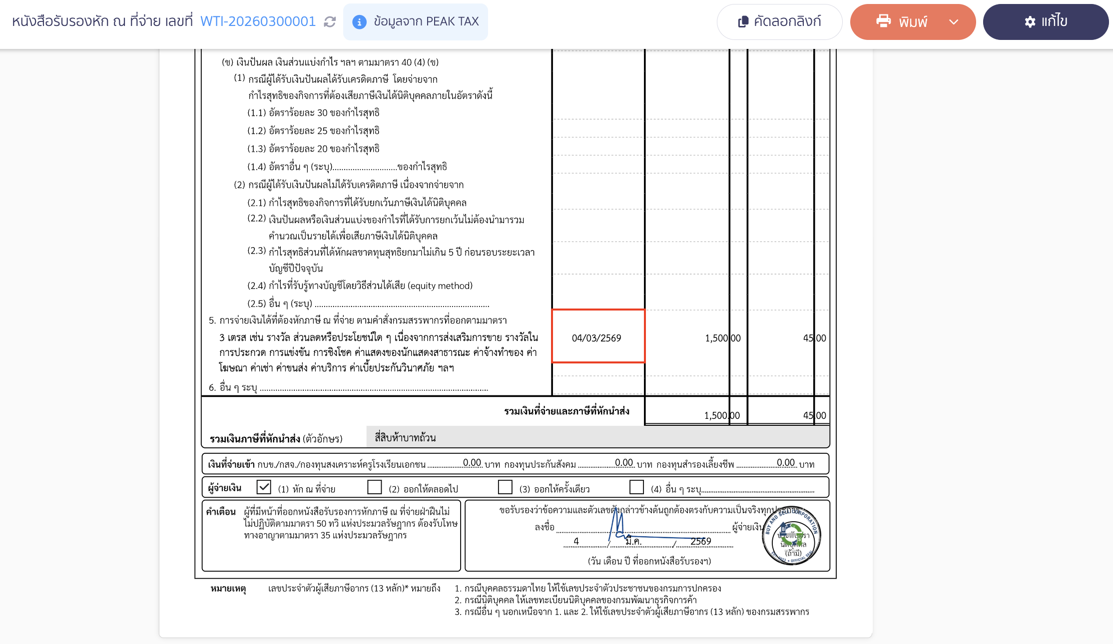Click the 45.00 tax amount in row 5
The width and height of the screenshot is (1113, 644).
click(814, 338)
